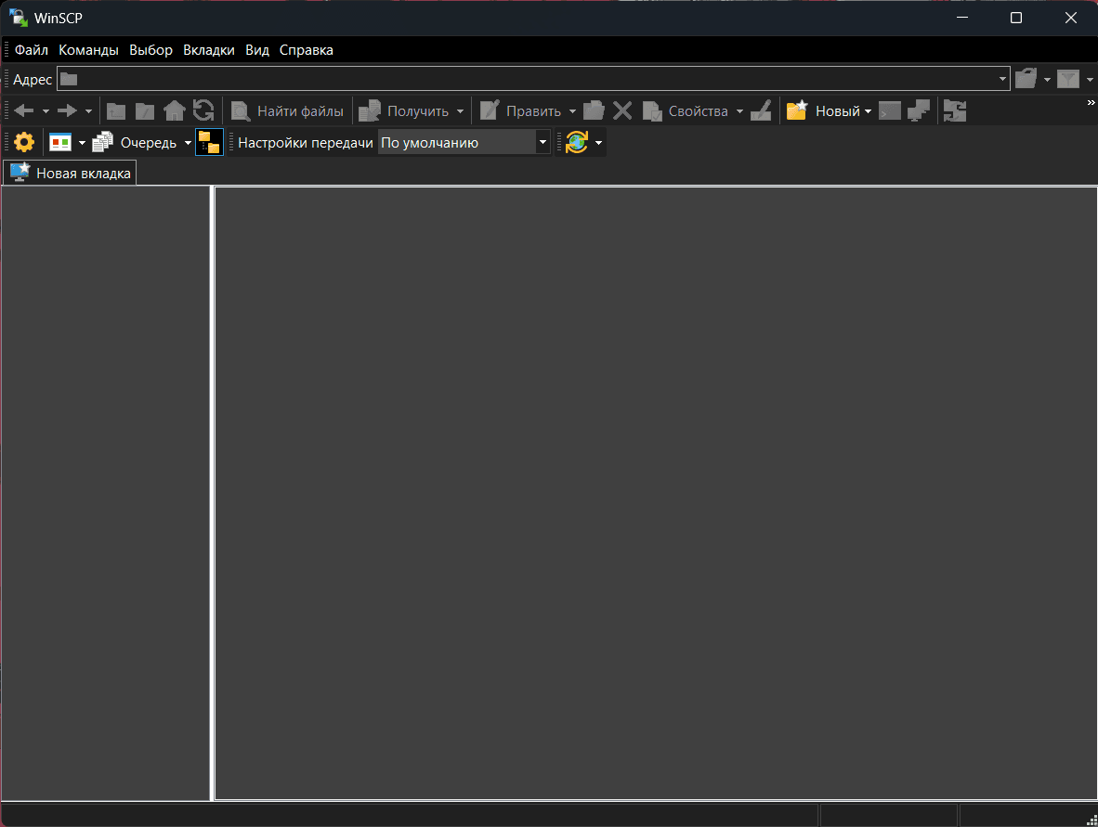Open the Команды menu
This screenshot has height=827, width=1098.
pyautogui.click(x=88, y=50)
